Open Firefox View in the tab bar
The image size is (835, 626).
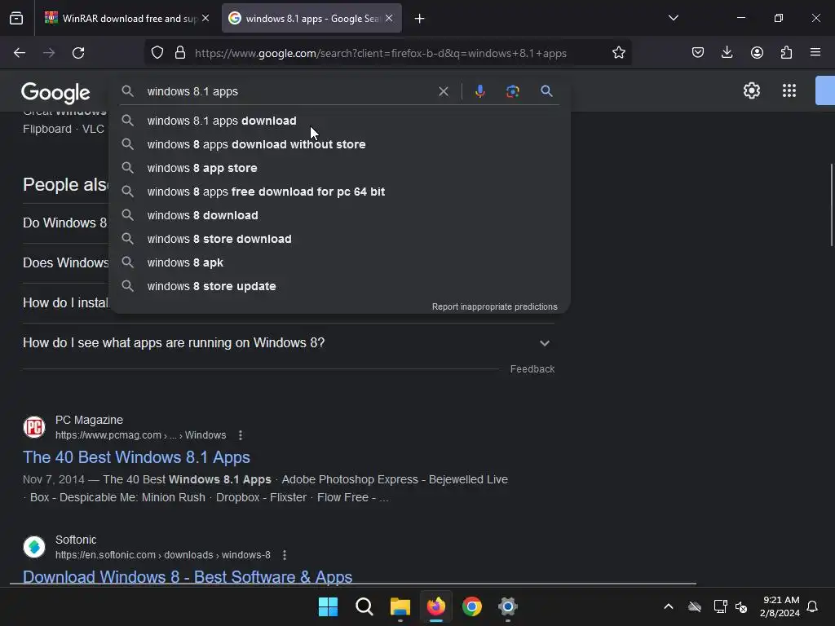tap(16, 19)
